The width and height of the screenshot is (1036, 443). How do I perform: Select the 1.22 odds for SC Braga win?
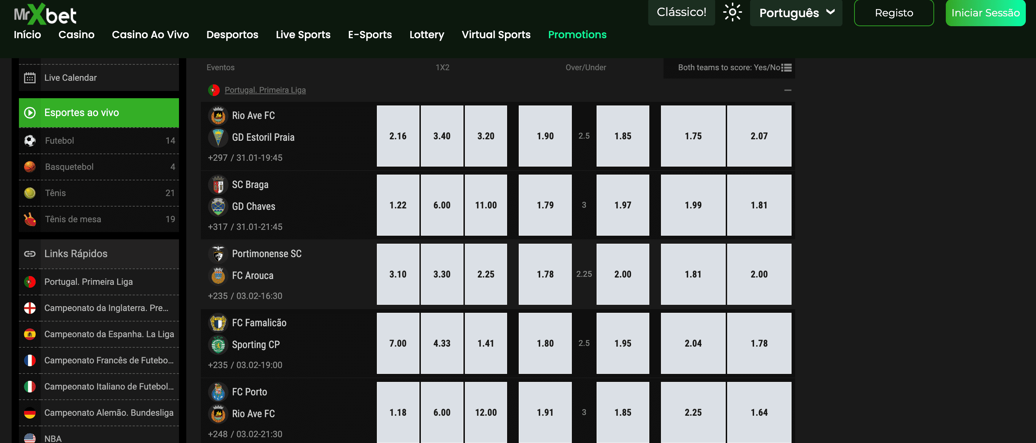coord(398,205)
